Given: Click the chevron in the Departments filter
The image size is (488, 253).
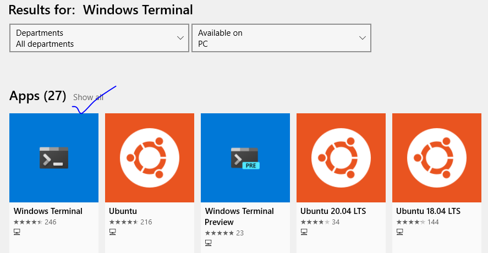Looking at the screenshot, I should click(180, 38).
